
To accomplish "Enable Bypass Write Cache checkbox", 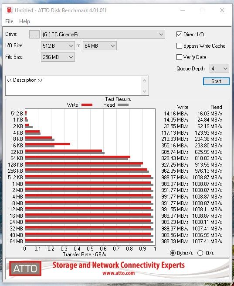I will [179, 46].
